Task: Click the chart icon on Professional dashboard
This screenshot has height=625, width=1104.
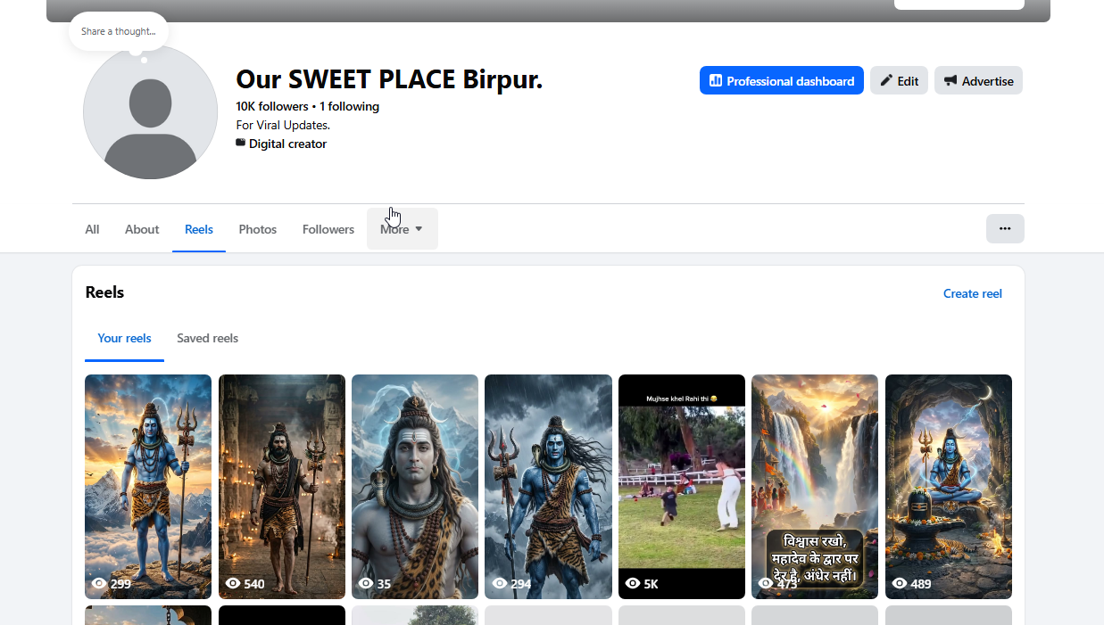Action: tap(715, 80)
